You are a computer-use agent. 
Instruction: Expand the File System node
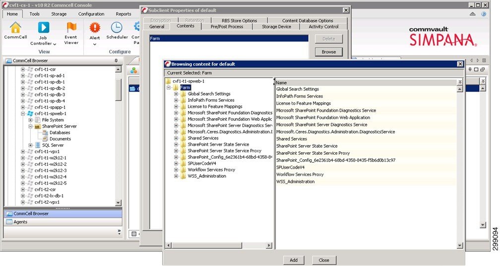(31, 120)
